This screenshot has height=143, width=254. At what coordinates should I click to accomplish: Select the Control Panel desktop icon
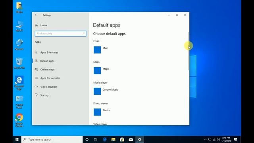[19, 102]
